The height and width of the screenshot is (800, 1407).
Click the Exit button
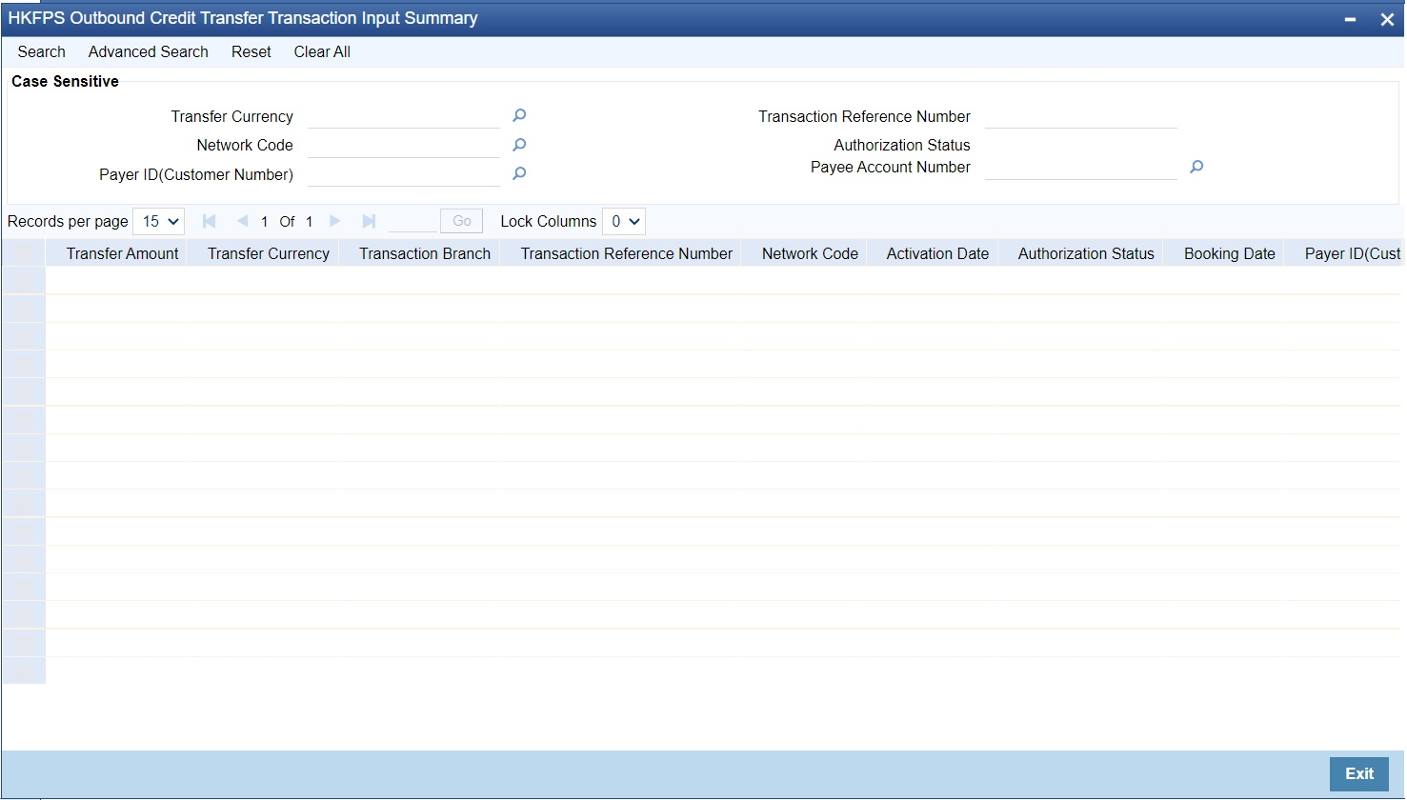(x=1359, y=774)
